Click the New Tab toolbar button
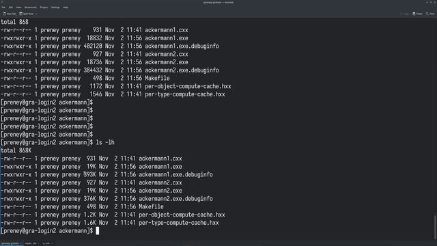 click(x=9, y=14)
